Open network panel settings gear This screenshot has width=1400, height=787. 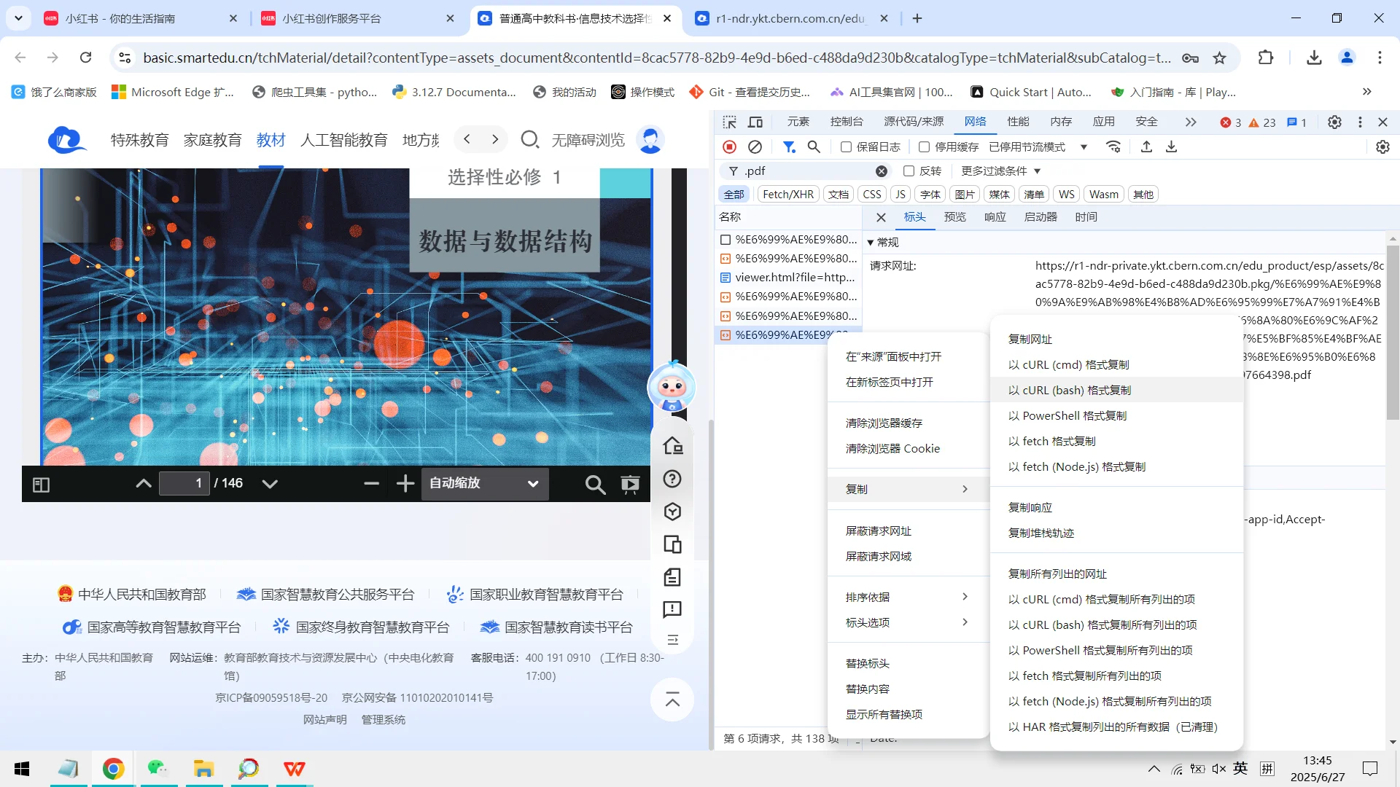pyautogui.click(x=1382, y=147)
